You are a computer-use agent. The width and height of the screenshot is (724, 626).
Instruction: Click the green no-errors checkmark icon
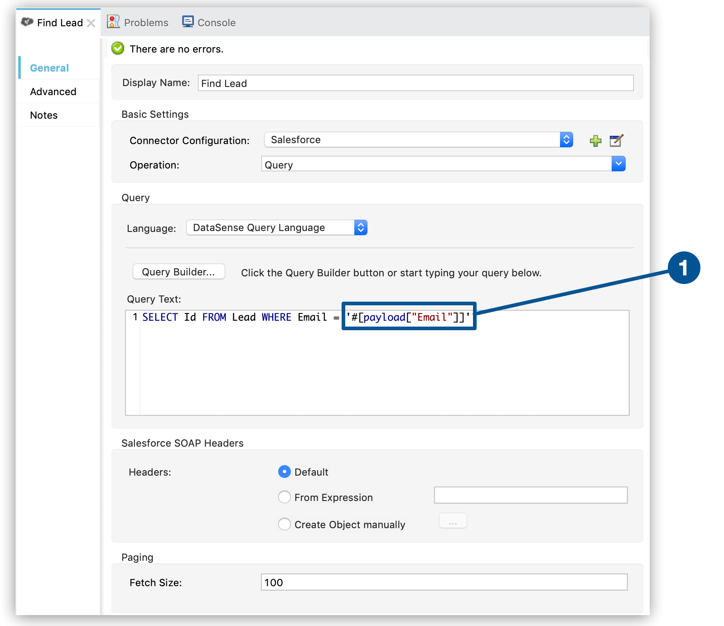118,48
